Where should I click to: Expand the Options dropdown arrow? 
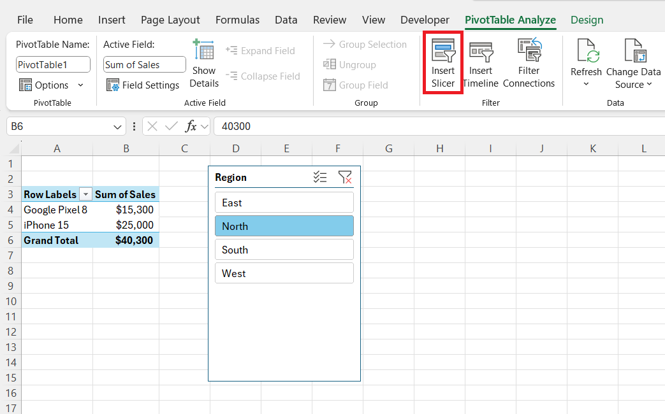point(80,85)
